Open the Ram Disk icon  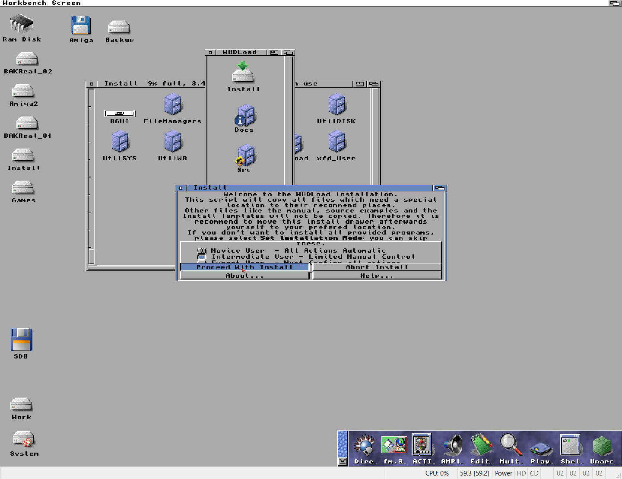point(22,24)
